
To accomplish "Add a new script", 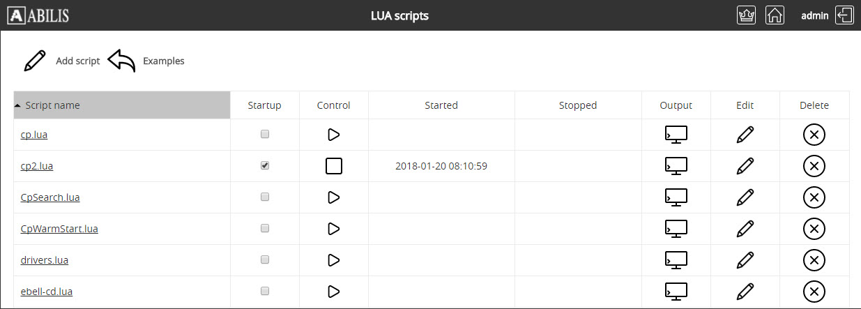I will coord(62,61).
